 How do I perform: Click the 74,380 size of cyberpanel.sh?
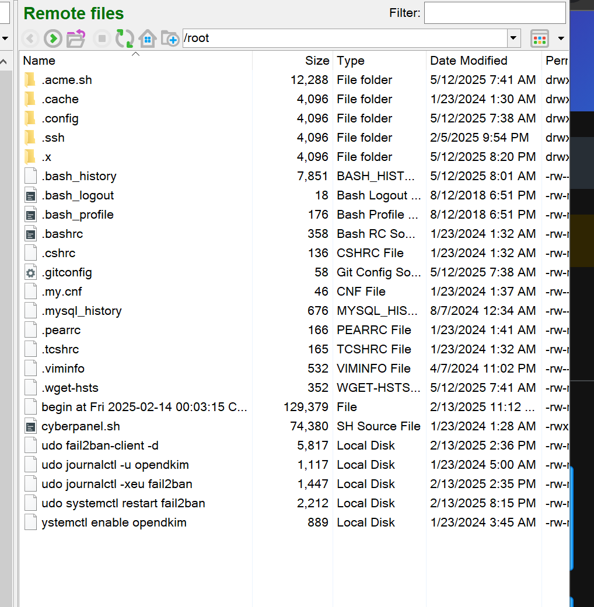pyautogui.click(x=309, y=426)
